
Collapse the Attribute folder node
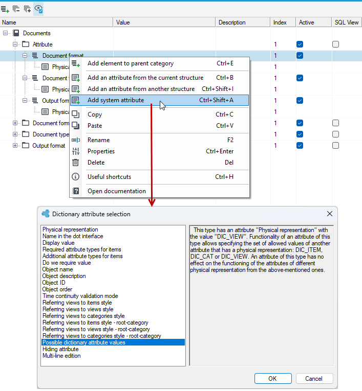coord(15,44)
